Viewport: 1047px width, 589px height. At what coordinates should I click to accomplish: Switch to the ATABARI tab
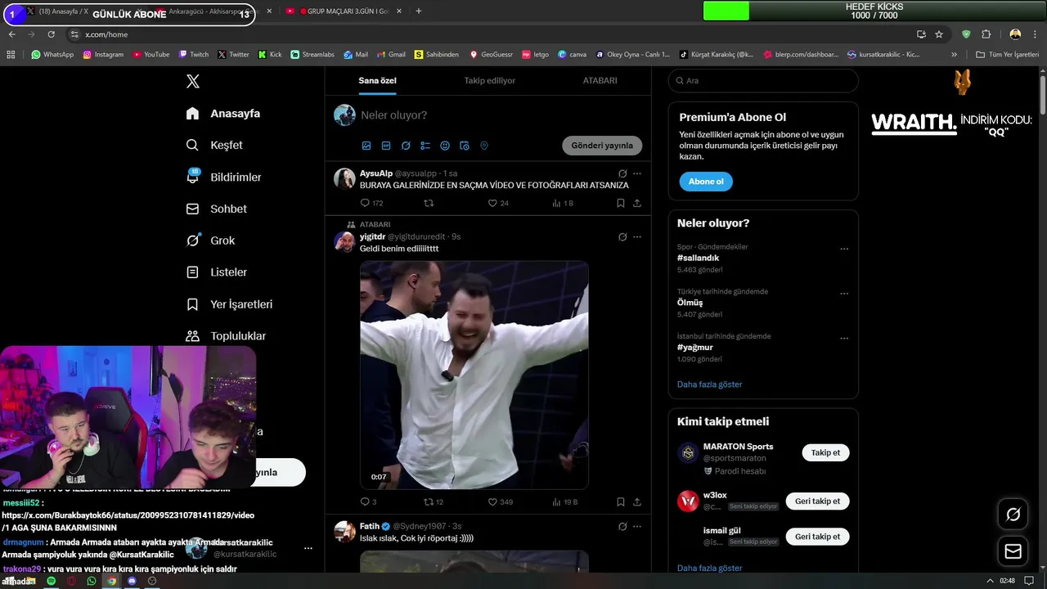click(600, 80)
